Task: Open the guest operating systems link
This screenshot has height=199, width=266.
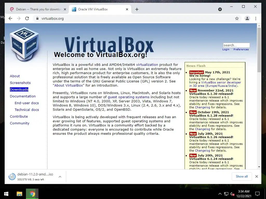Action: 129,97
